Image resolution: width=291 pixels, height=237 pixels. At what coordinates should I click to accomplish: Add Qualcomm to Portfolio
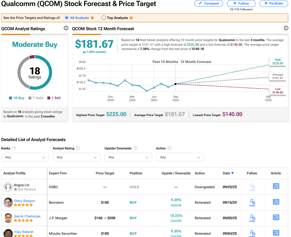273,3
